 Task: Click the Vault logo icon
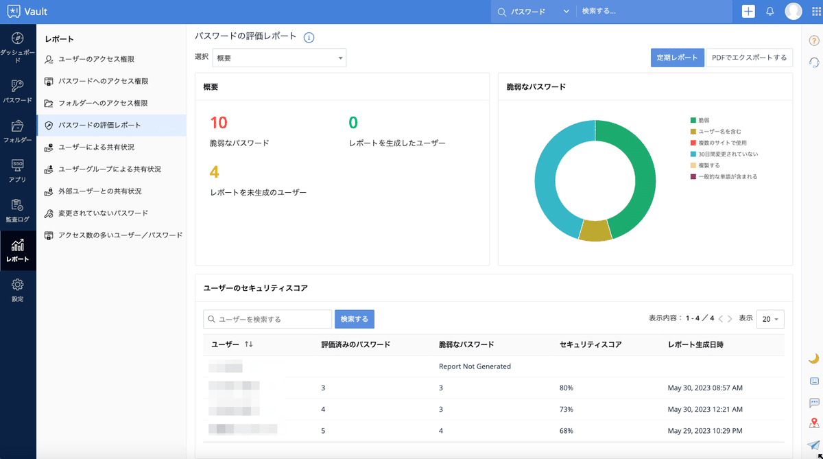click(14, 12)
